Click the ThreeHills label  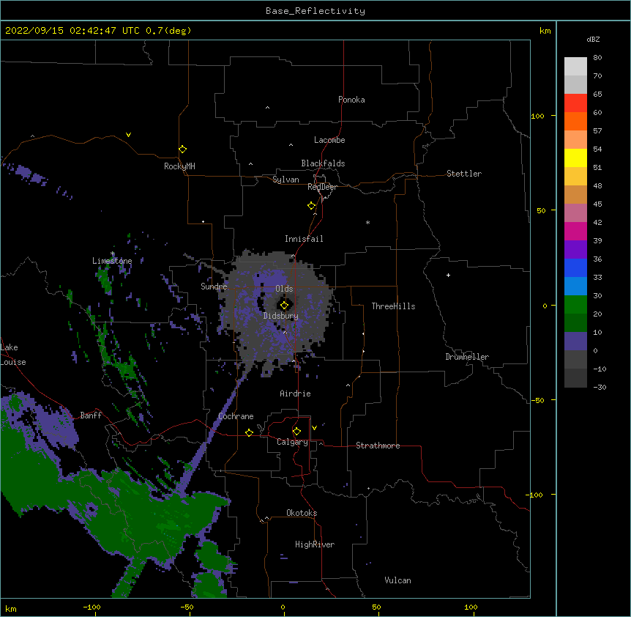[x=393, y=306]
